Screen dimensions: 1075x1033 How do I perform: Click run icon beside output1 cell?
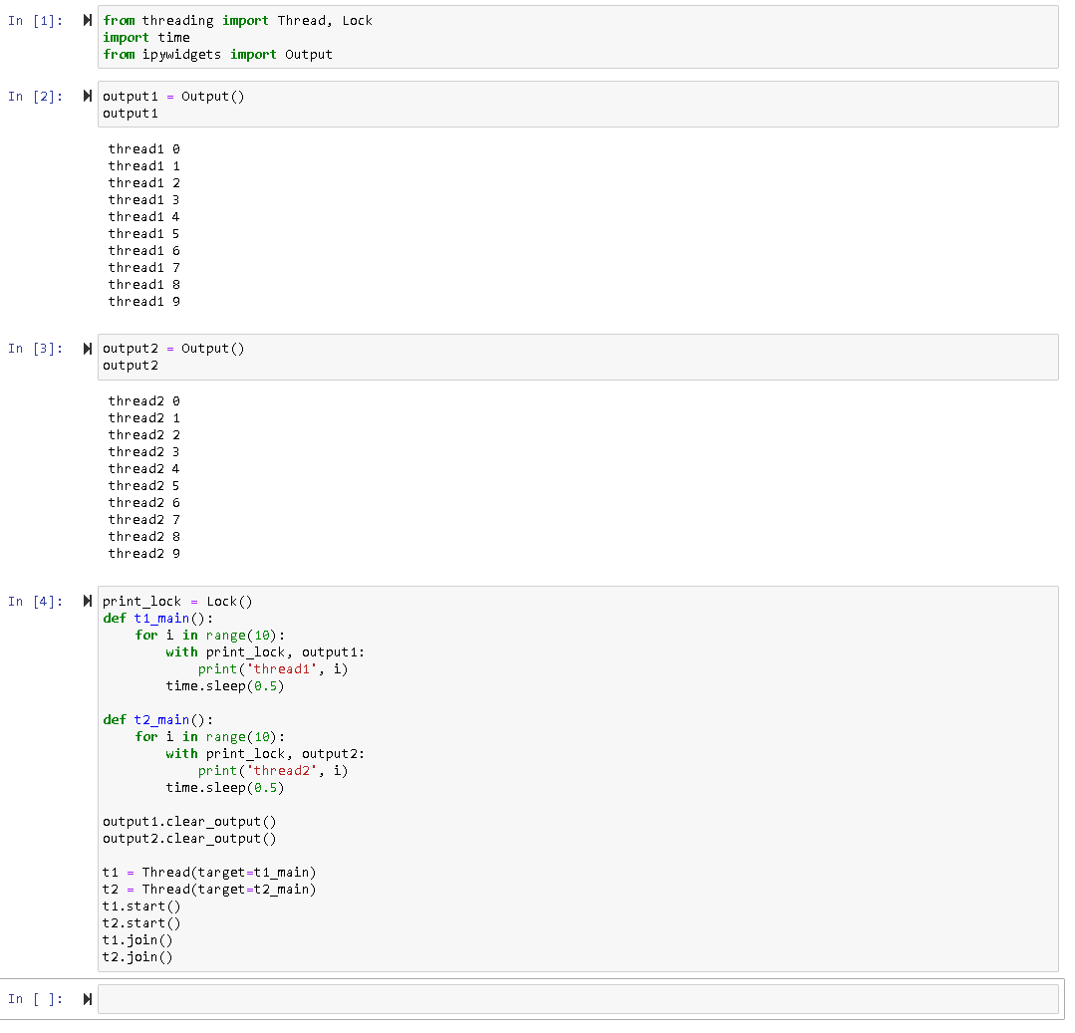pyautogui.click(x=88, y=97)
